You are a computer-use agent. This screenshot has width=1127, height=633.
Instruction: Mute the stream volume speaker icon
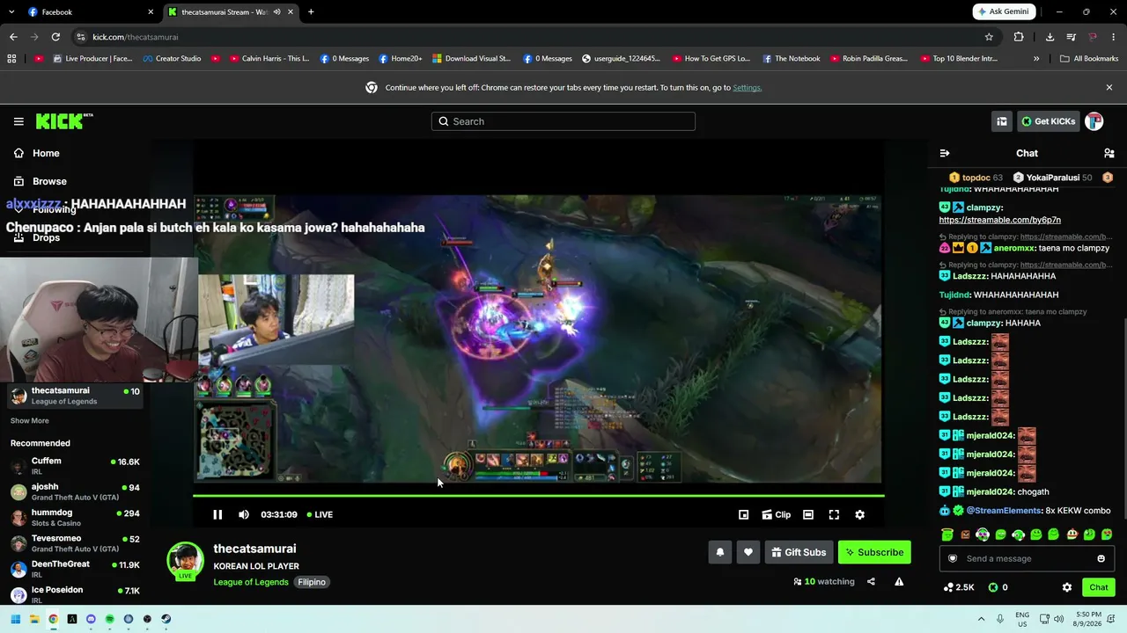pyautogui.click(x=244, y=514)
